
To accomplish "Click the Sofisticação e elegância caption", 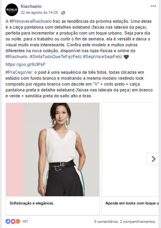I will tap(32, 203).
